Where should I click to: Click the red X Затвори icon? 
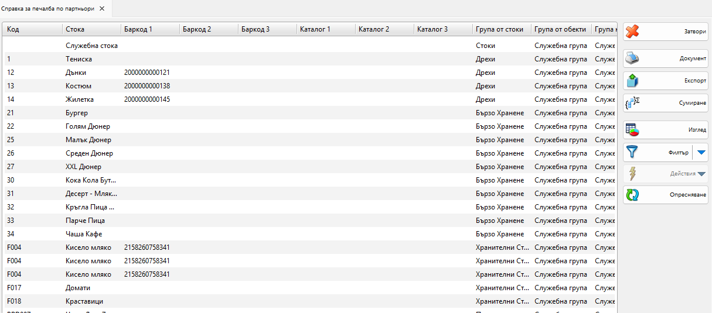[x=632, y=32]
